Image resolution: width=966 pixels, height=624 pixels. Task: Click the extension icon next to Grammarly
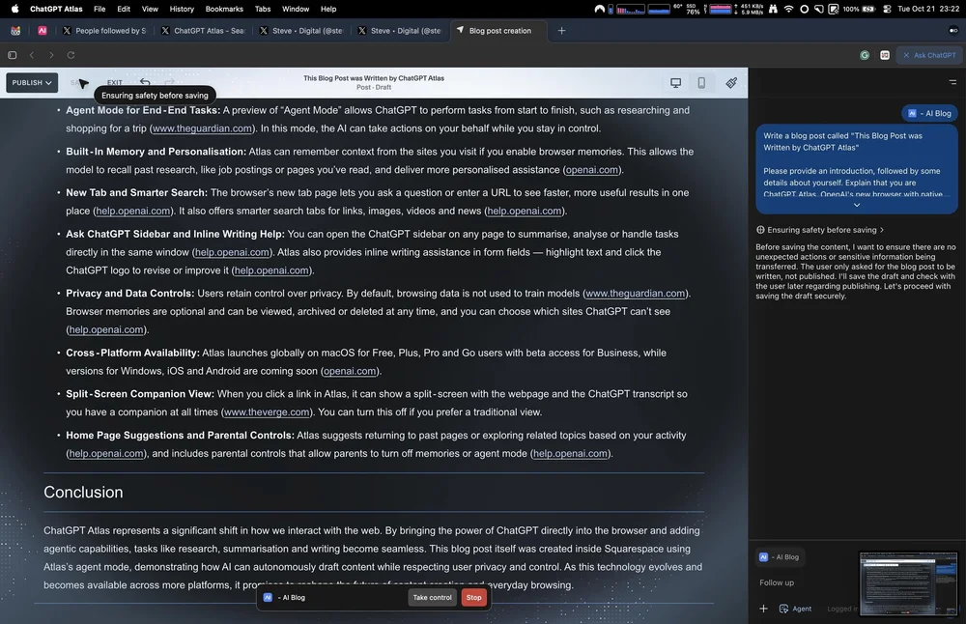(885, 55)
